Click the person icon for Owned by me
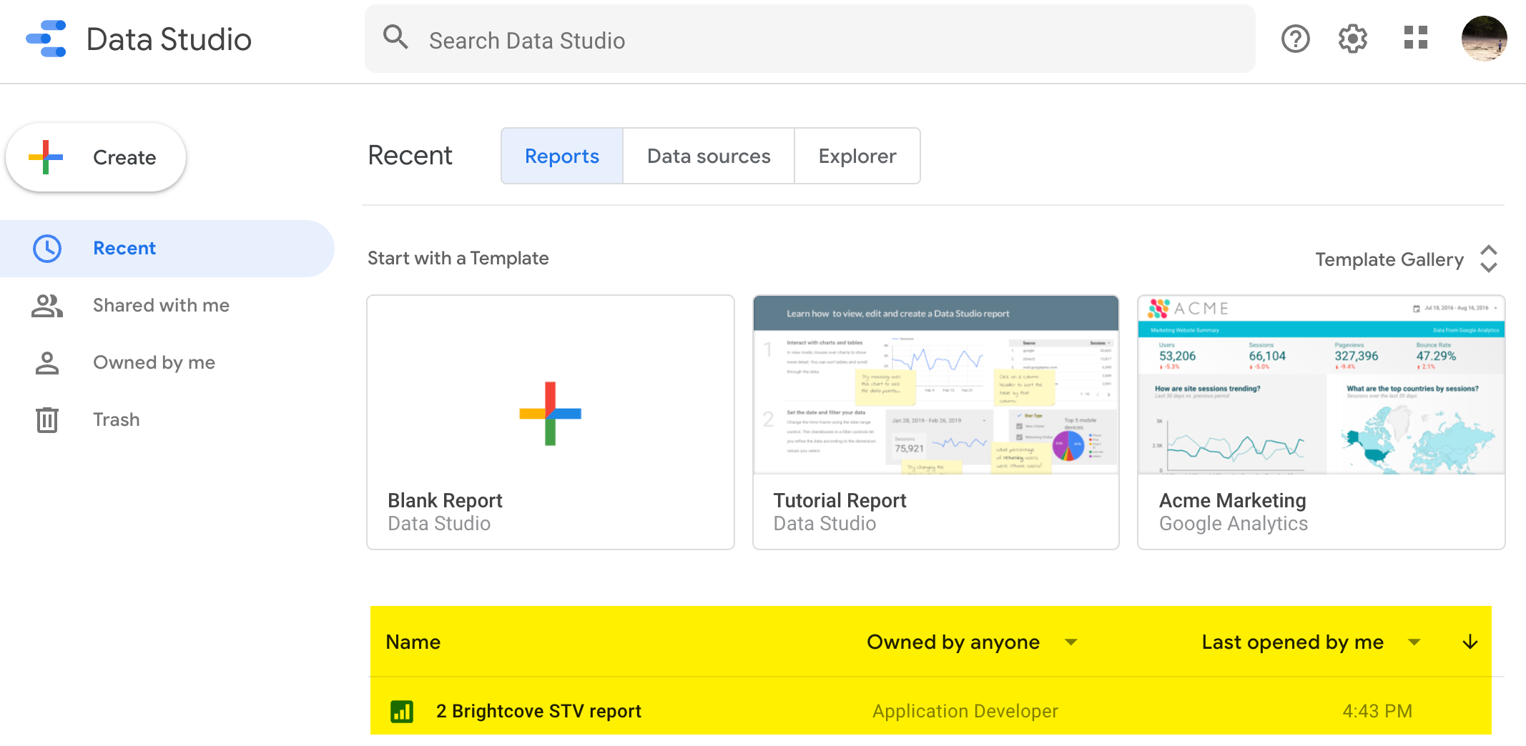This screenshot has height=746, width=1526. coord(47,363)
